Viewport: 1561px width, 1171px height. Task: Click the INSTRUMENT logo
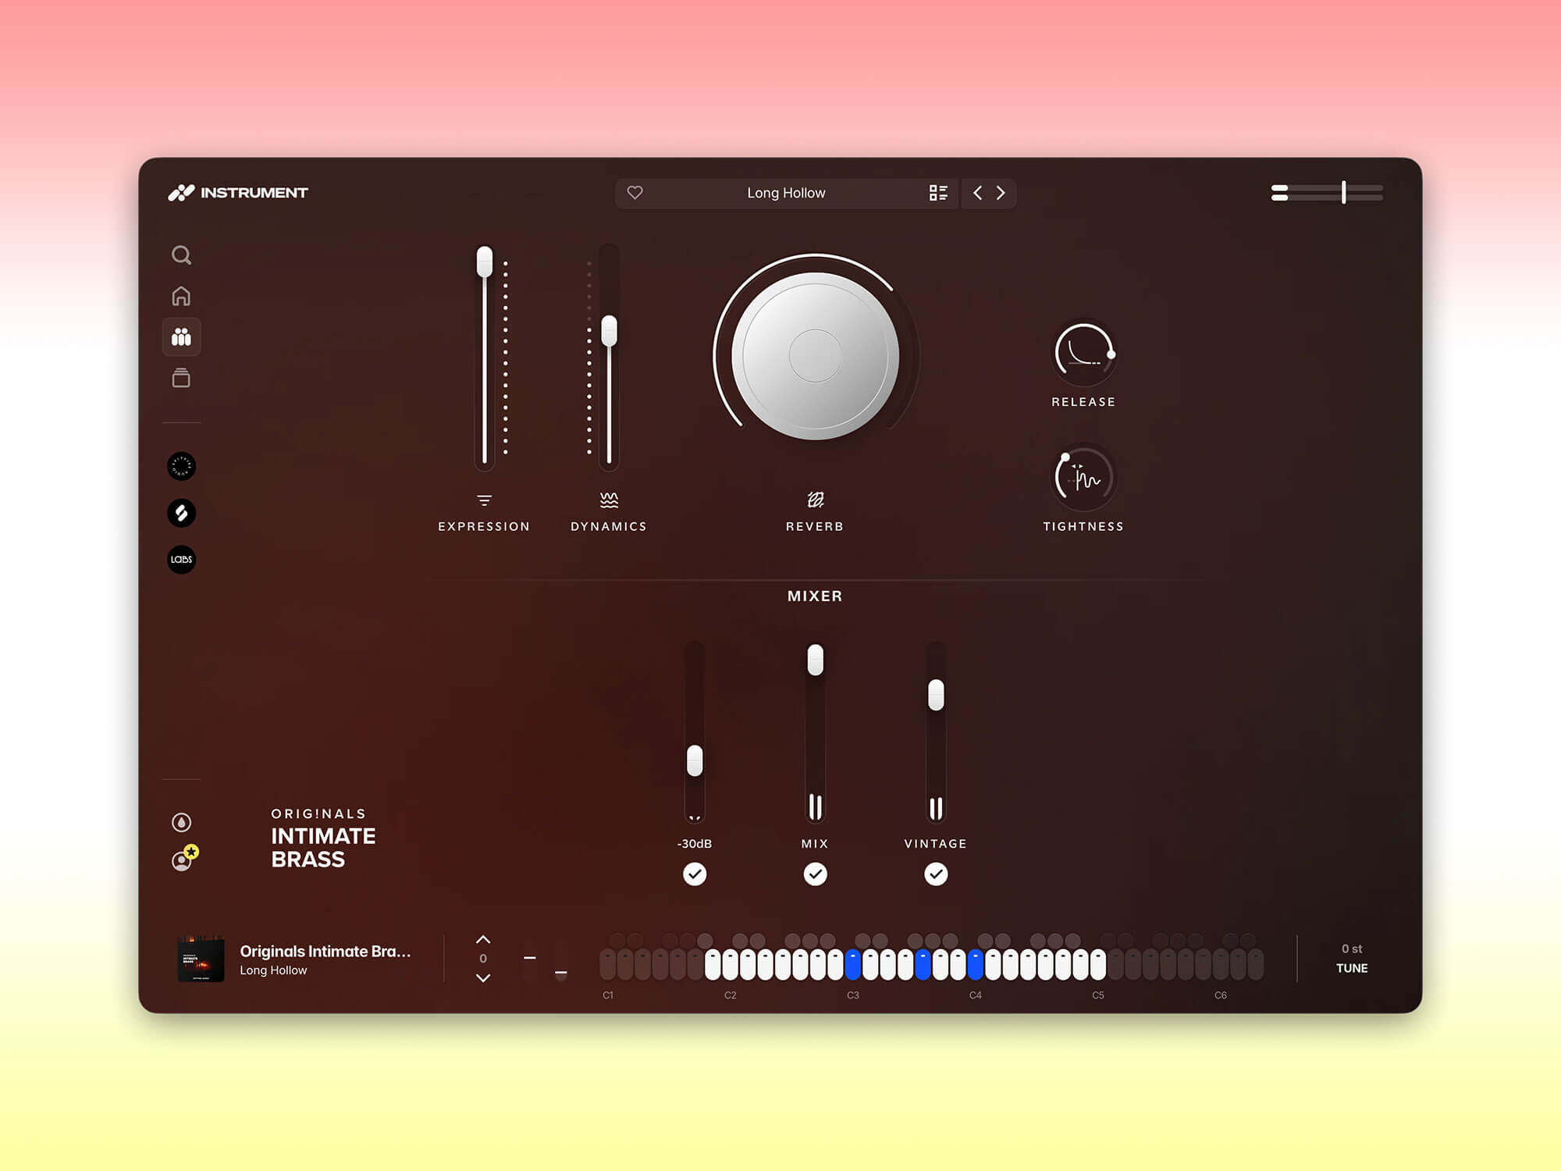(238, 193)
